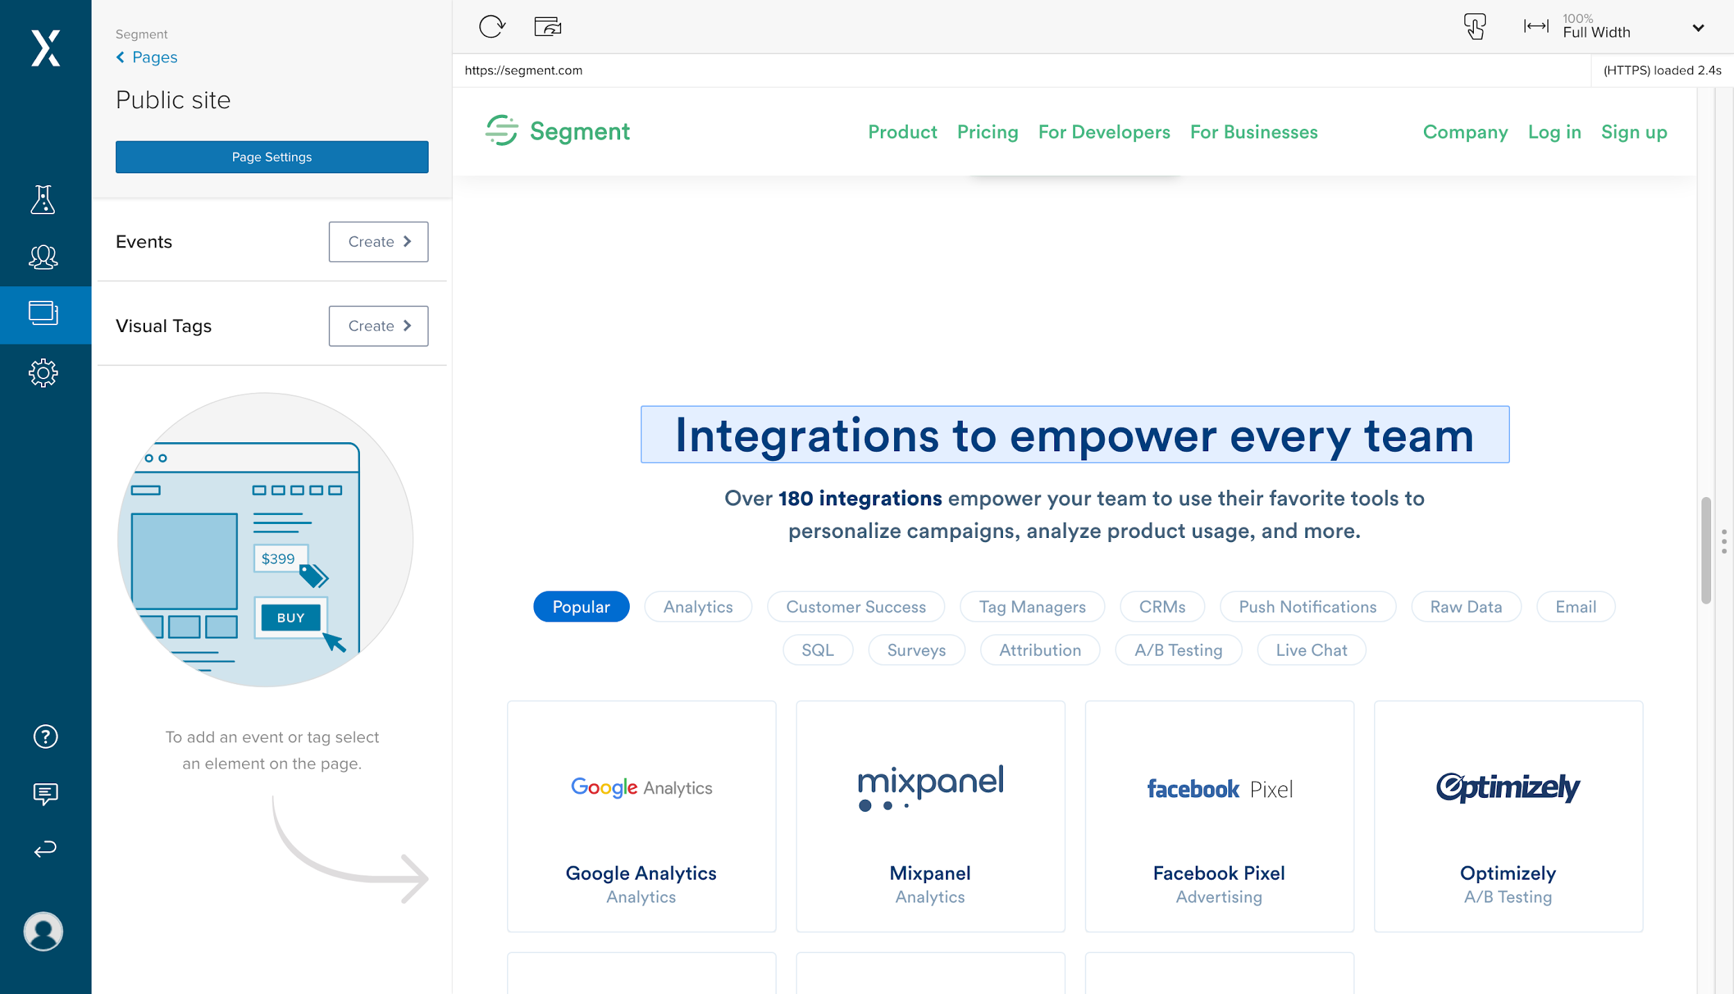Viewport: 1734px width, 994px height.
Task: Click Create button next to Events
Action: tap(379, 242)
